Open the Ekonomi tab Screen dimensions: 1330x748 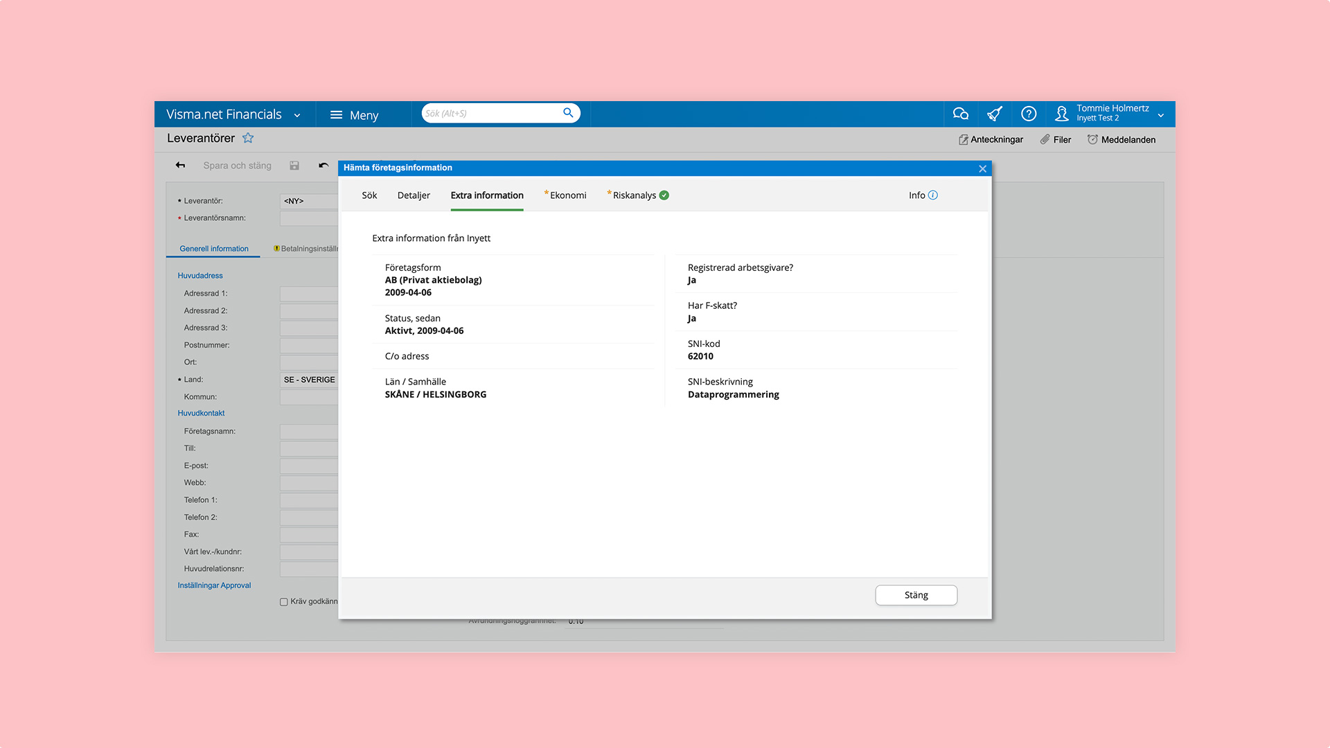tap(567, 195)
